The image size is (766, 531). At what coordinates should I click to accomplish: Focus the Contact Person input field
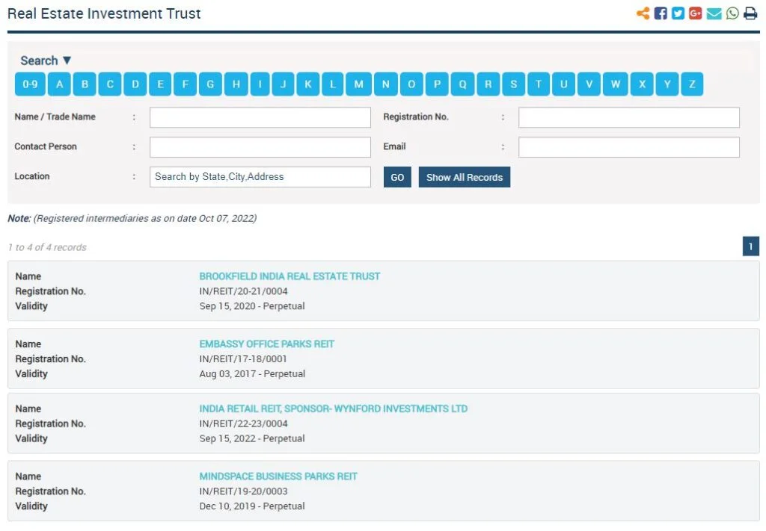260,147
